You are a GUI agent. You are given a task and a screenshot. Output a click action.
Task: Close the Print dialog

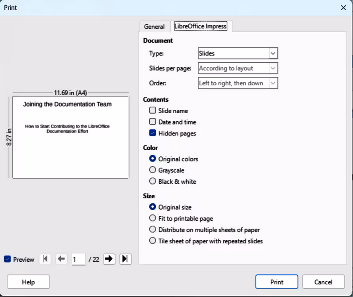[343, 8]
